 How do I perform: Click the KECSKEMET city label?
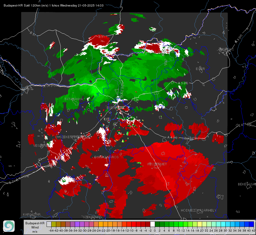coord(157,164)
